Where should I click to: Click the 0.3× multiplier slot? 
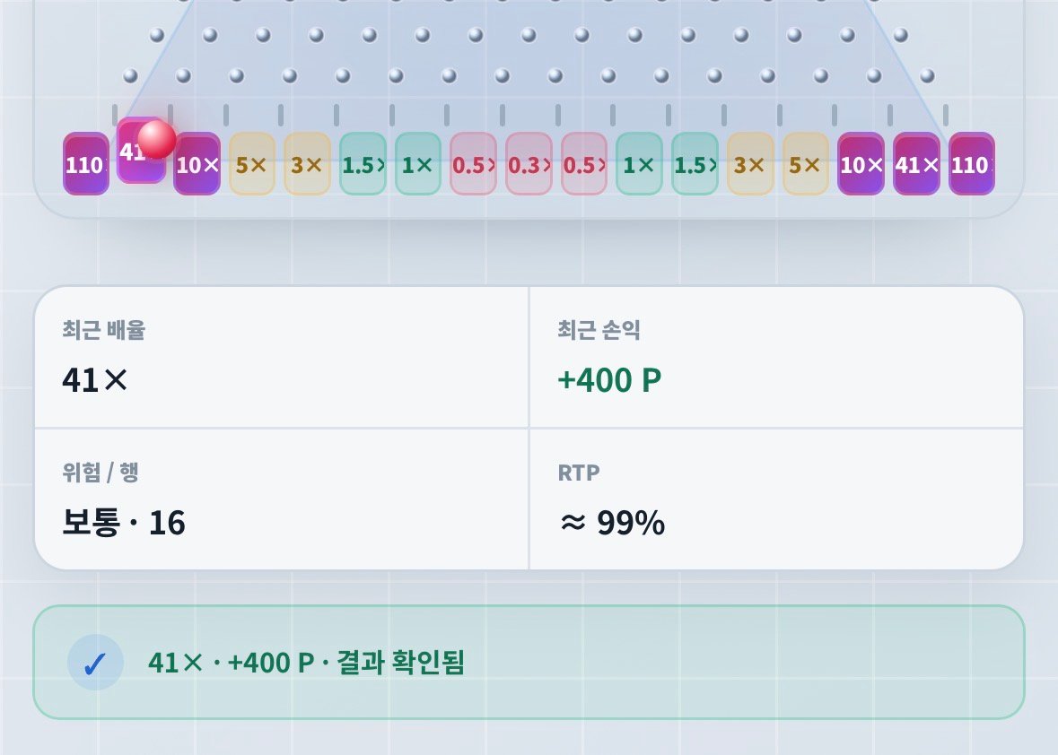529,164
